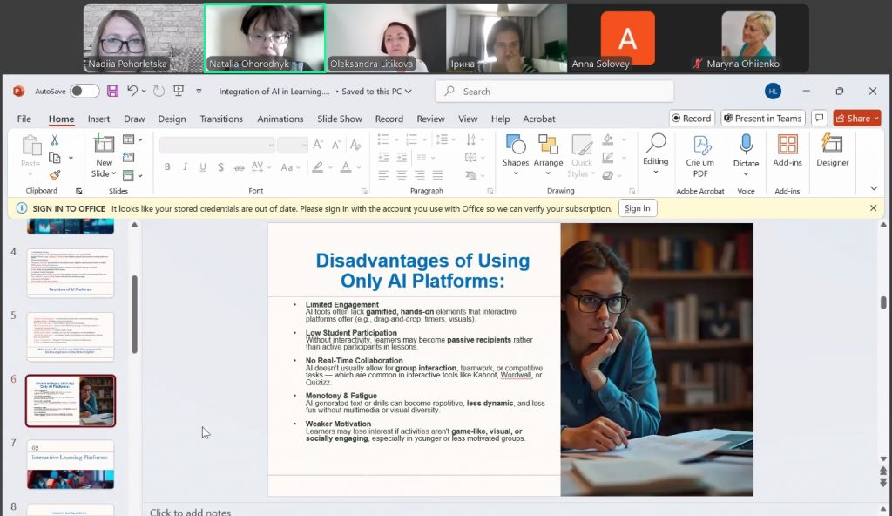Open the File menu
Screen dimensions: 892x516
click(x=24, y=119)
